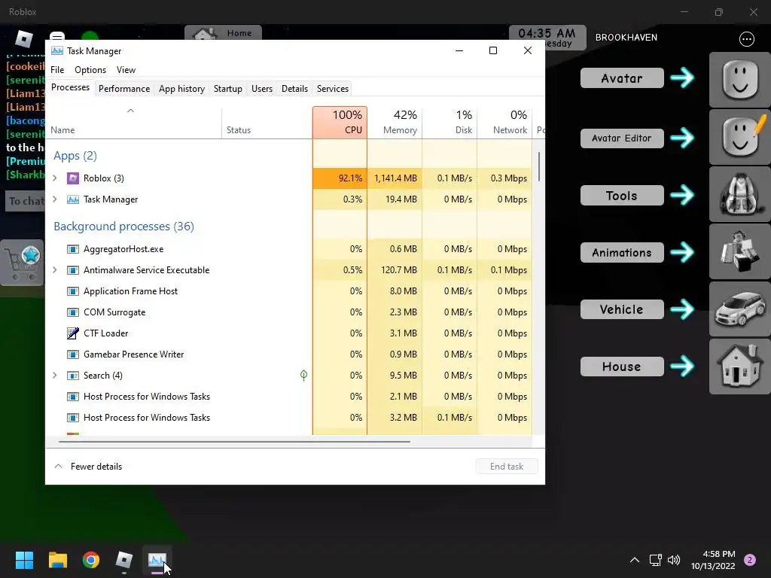Open the taskbar clock showing 4:58 PM

[714, 560]
